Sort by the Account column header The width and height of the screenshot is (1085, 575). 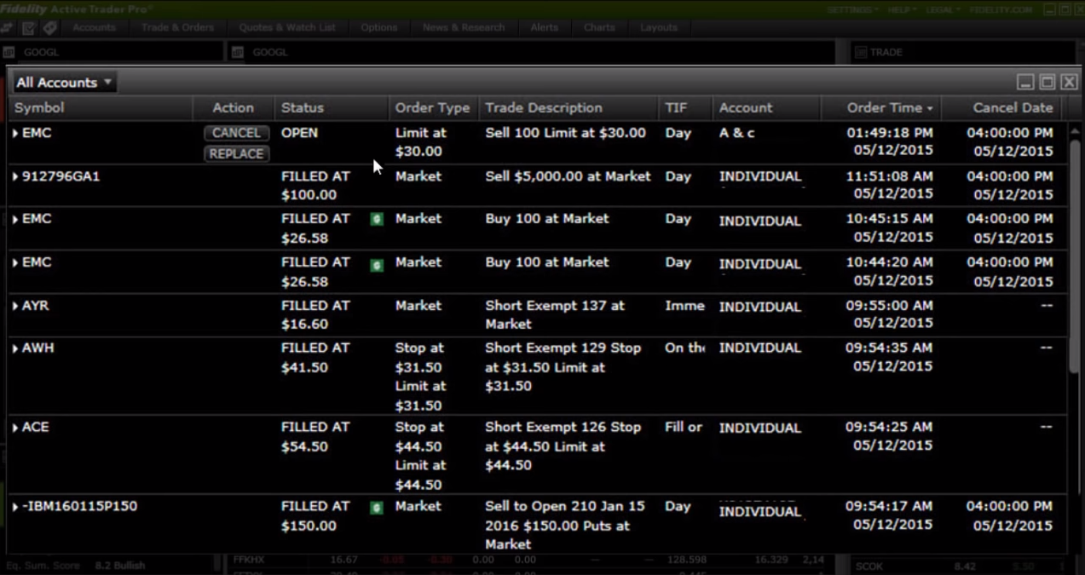click(x=766, y=108)
